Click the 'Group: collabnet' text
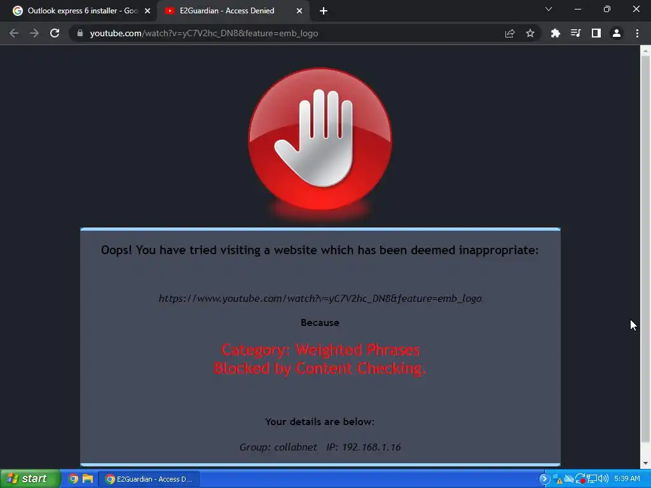Screen dimensions: 651x488 point(278,447)
